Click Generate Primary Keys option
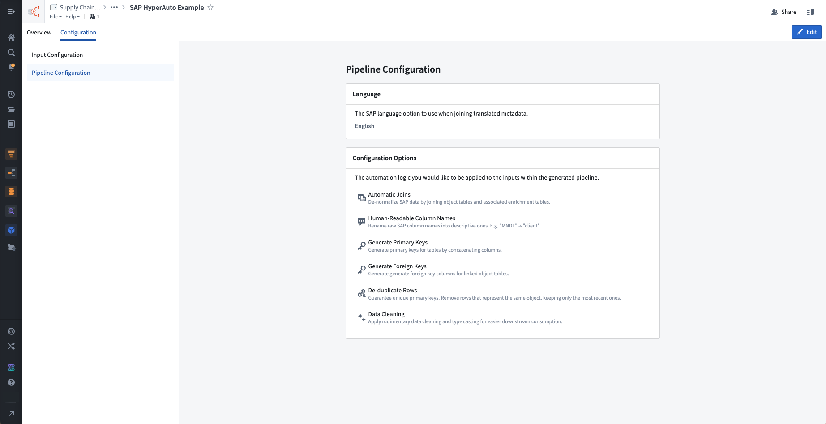This screenshot has width=826, height=424. (x=429, y=246)
